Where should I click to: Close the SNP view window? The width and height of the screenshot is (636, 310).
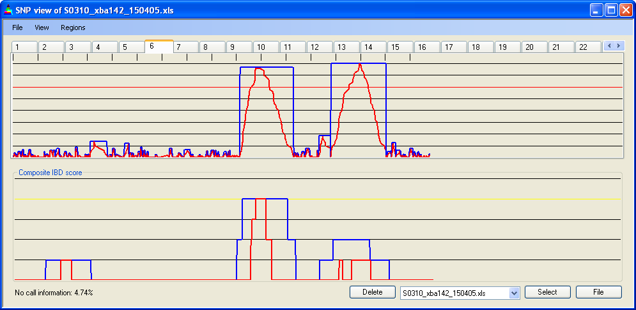click(x=625, y=11)
